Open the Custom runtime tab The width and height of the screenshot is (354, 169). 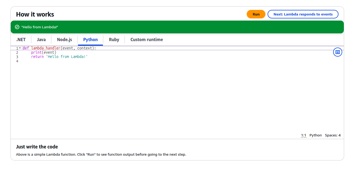coord(147,40)
